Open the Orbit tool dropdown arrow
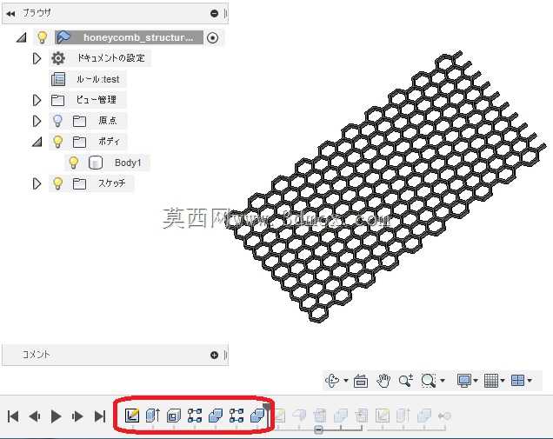This screenshot has width=553, height=439. 346,381
